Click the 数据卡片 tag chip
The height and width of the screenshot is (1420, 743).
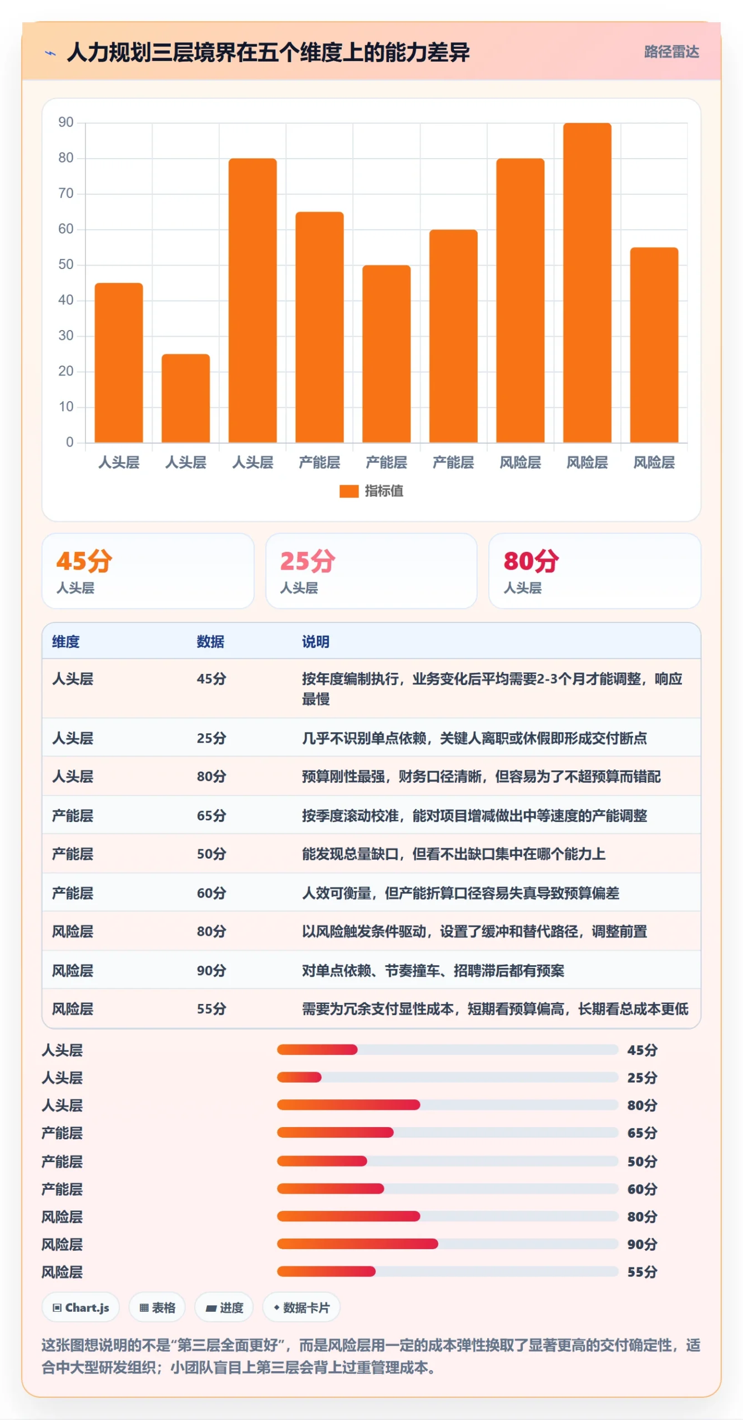pos(301,1307)
